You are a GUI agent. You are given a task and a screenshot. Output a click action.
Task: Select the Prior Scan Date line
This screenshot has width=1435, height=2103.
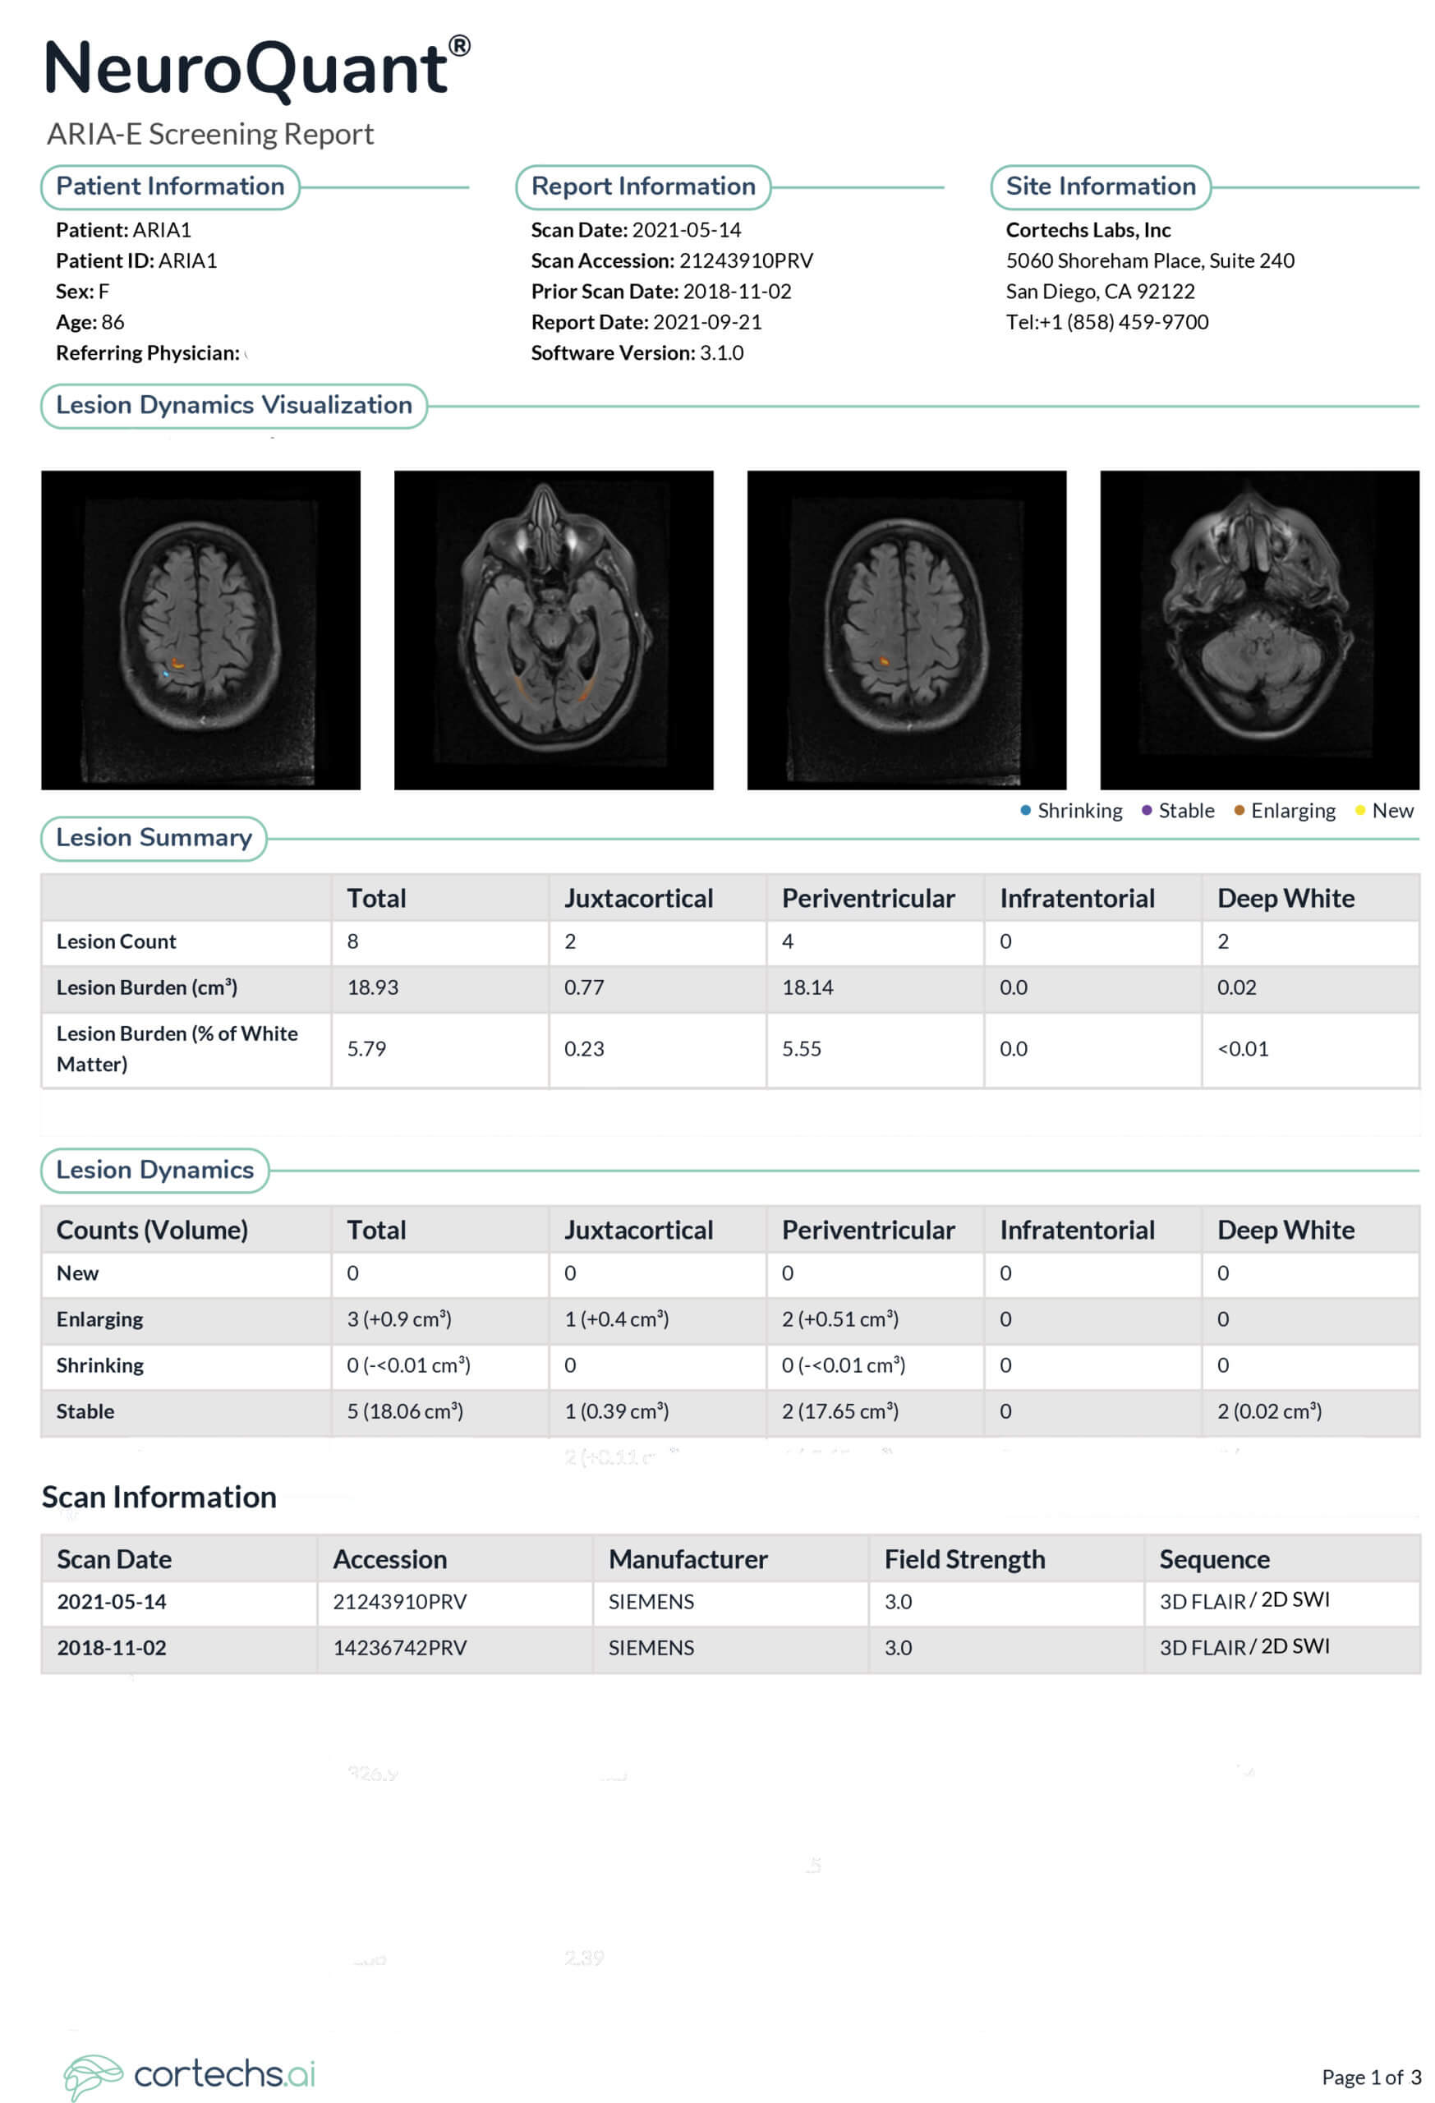pos(661,292)
